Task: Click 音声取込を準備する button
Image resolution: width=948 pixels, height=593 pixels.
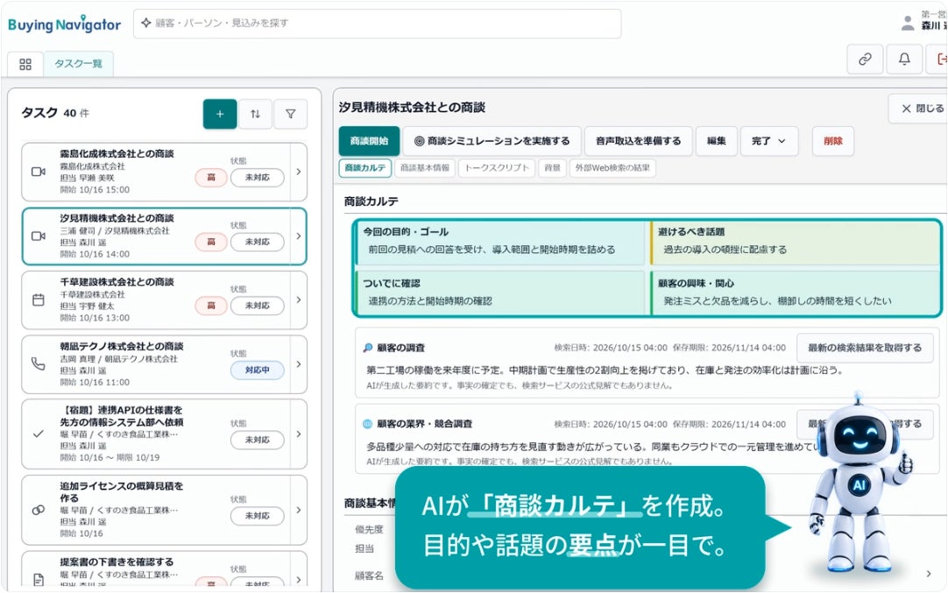Action: point(638,141)
